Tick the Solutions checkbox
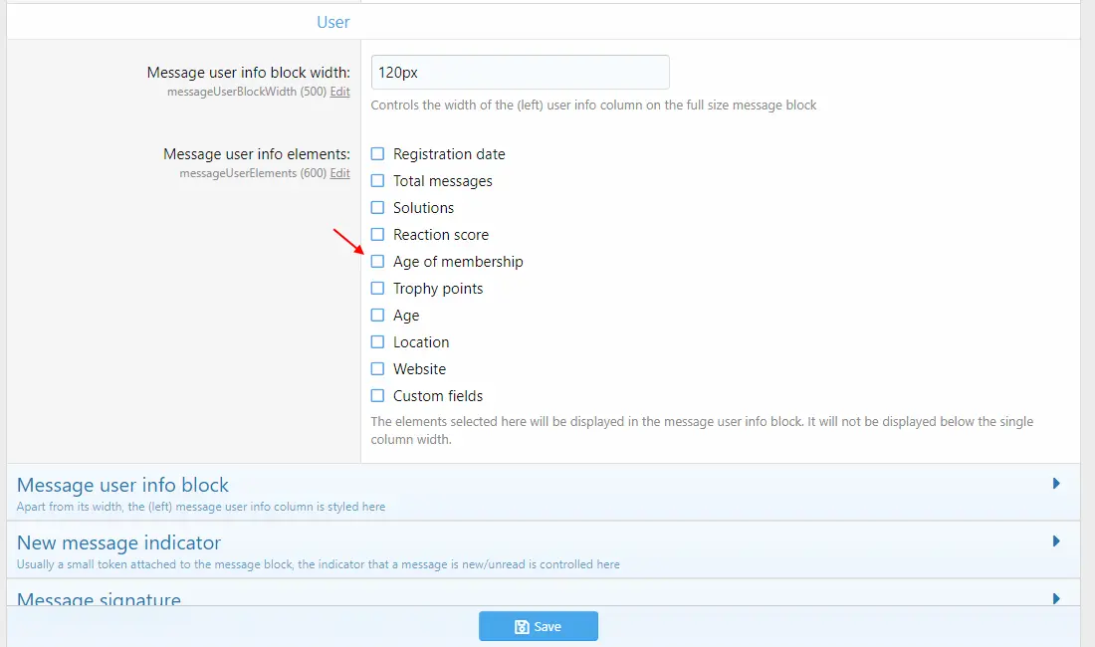 coord(377,207)
